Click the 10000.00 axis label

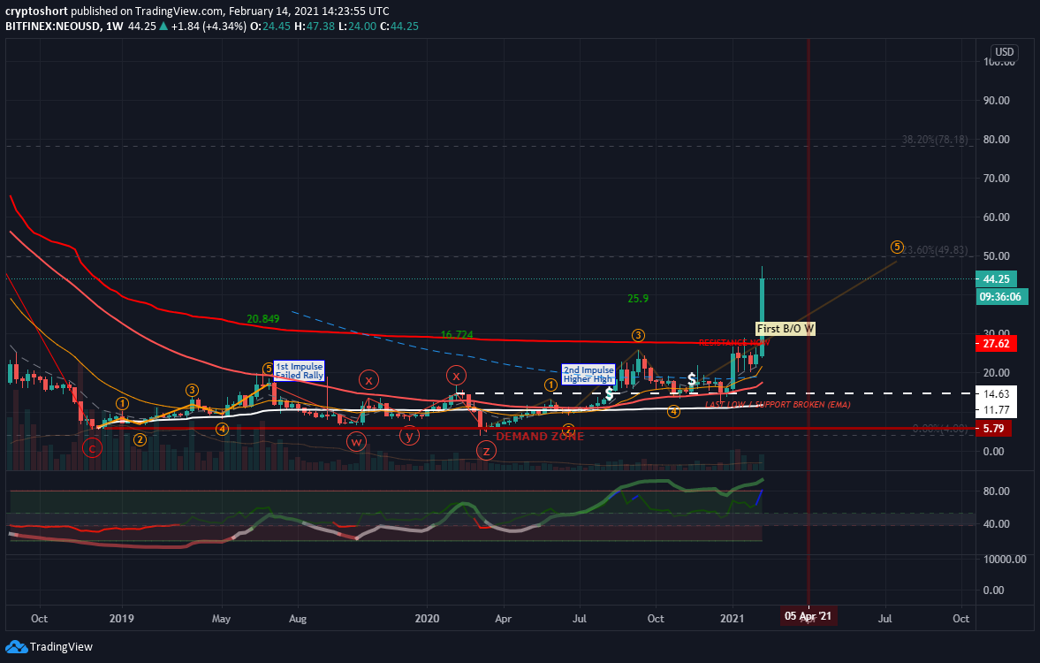[x=1005, y=559]
